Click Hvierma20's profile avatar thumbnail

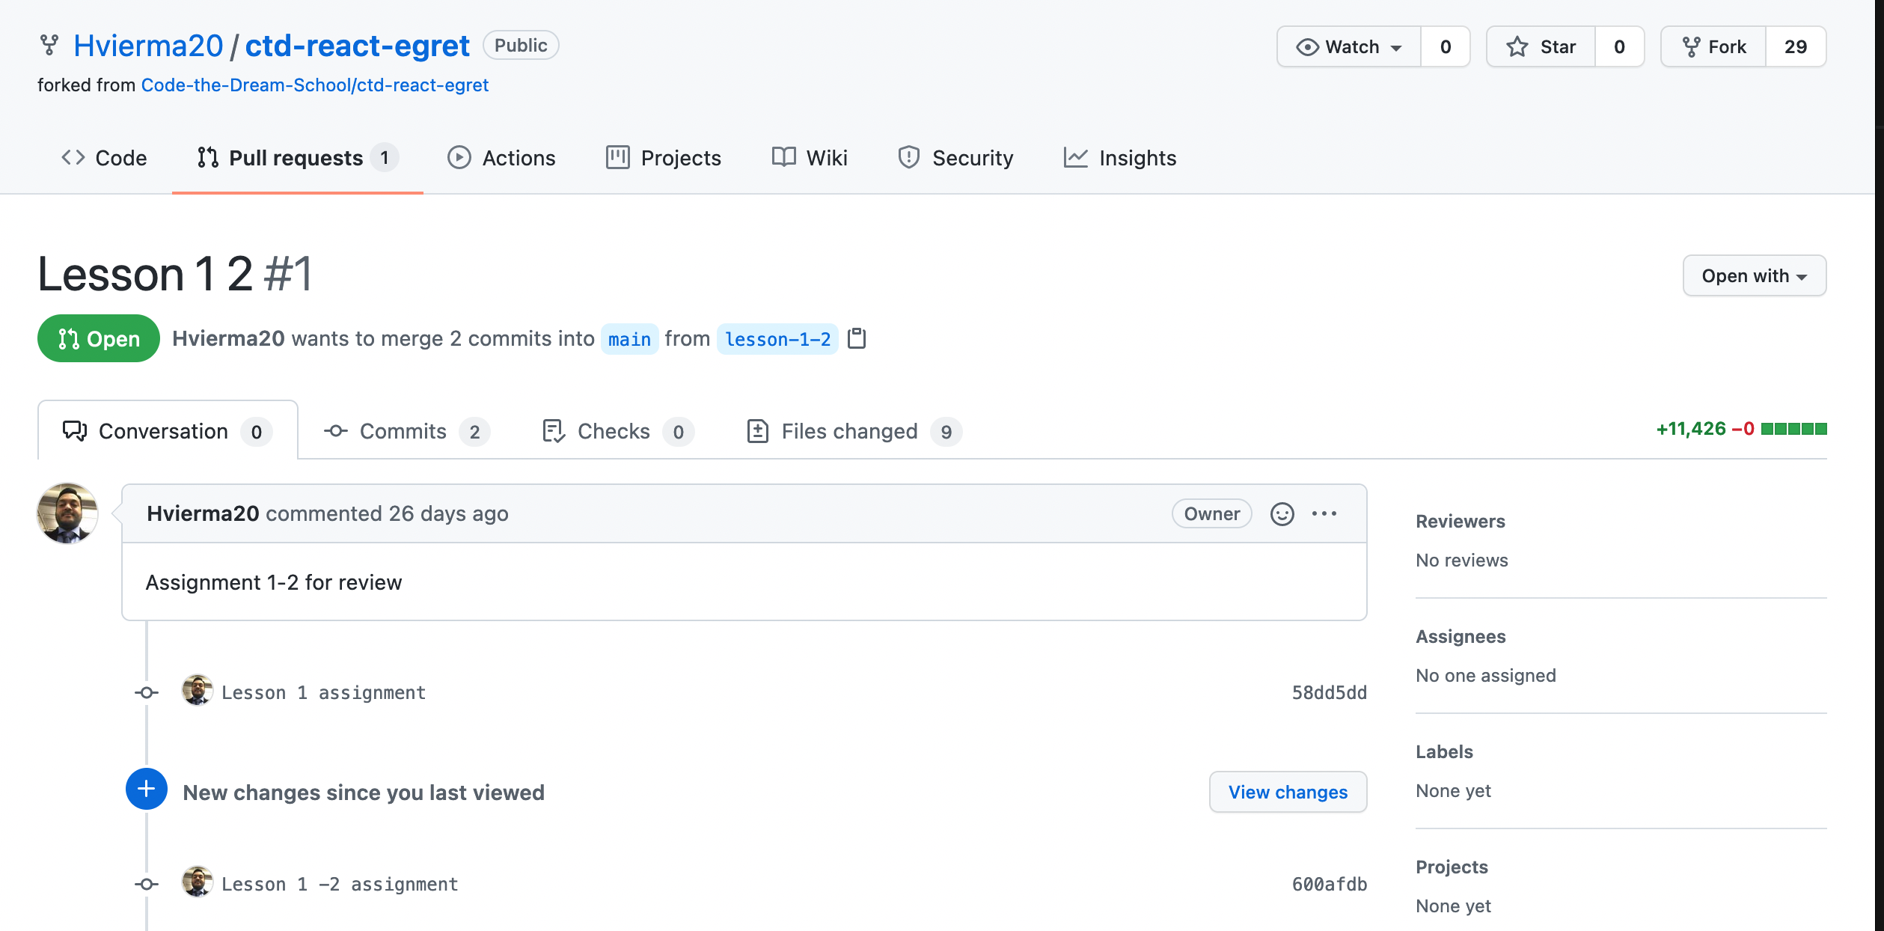pos(67,513)
